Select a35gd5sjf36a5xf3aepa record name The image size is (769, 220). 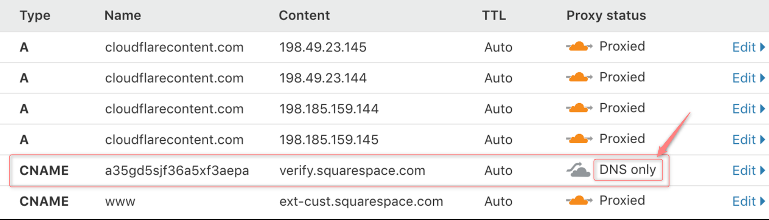click(177, 170)
